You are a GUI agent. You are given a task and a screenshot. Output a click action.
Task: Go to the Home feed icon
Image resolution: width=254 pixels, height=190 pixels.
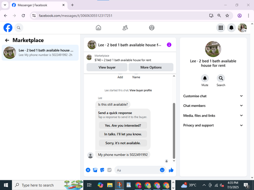click(99, 28)
